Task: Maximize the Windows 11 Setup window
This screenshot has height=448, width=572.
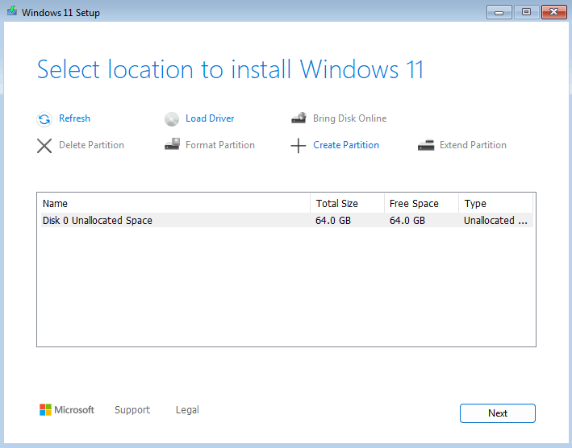Action: (526, 12)
